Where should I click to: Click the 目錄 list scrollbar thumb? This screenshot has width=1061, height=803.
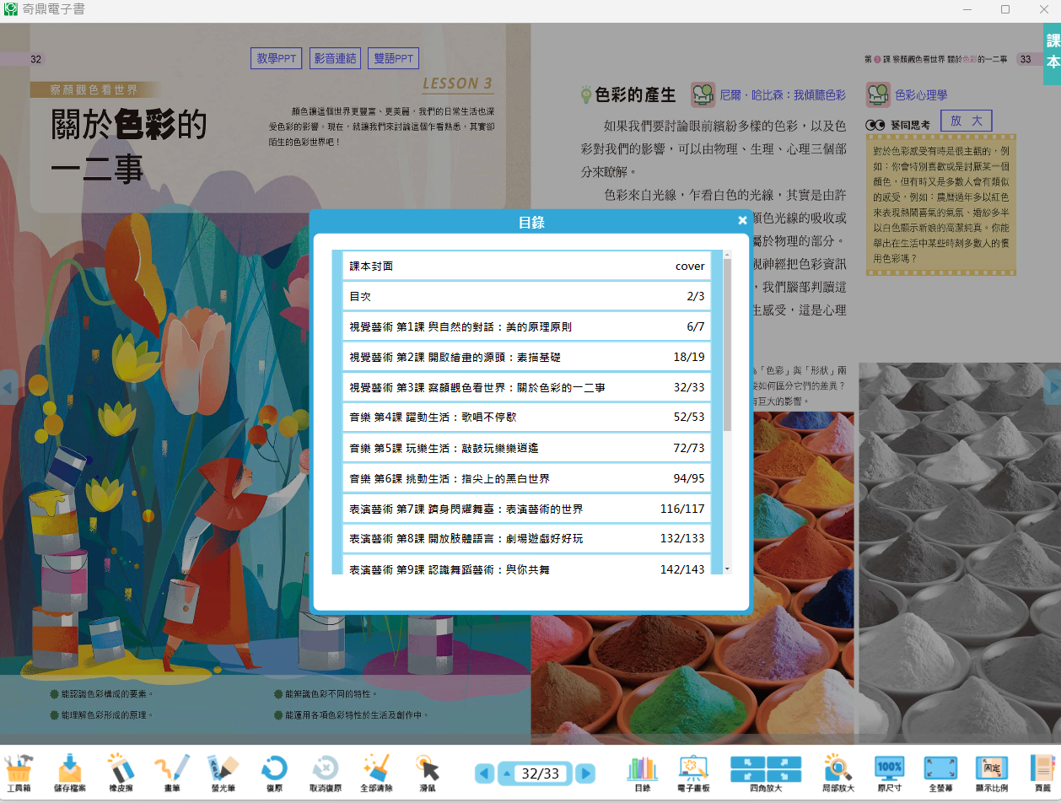tap(727, 343)
